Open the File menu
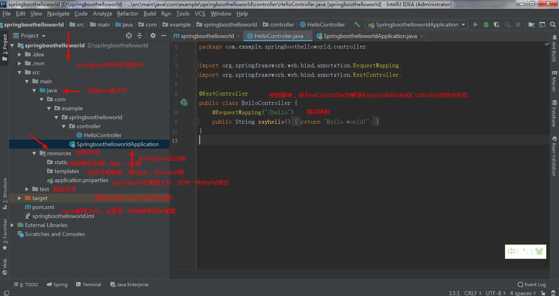559x296 pixels. [7, 13]
